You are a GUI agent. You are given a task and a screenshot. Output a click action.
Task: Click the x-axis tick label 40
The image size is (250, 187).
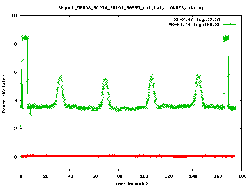(70, 176)
